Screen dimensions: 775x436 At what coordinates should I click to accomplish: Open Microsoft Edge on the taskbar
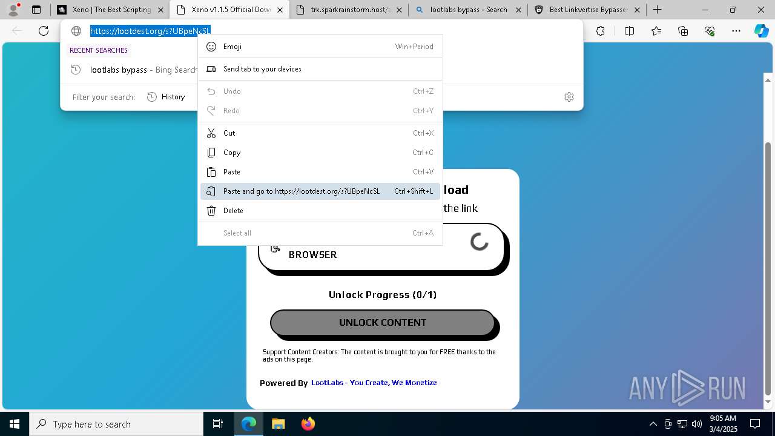[x=249, y=424]
